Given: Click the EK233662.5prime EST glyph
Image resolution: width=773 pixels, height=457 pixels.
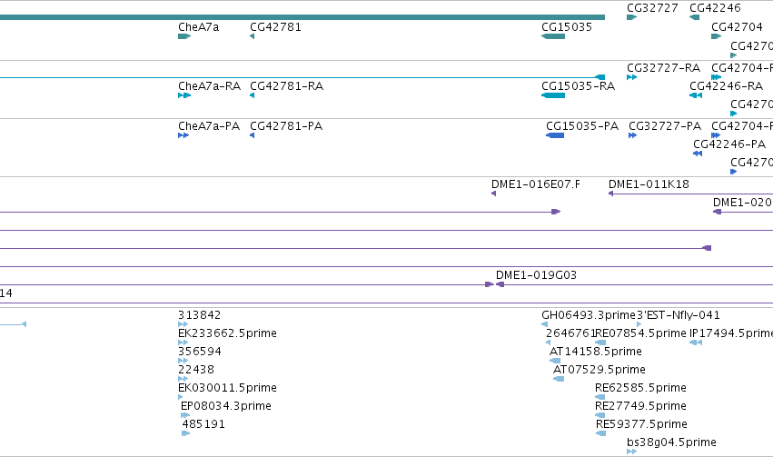Looking at the screenshot, I should [183, 343].
